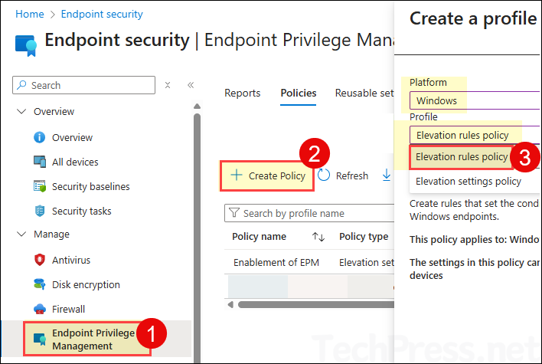
Task: Open All devices in the sidebar
Action: [x=75, y=162]
